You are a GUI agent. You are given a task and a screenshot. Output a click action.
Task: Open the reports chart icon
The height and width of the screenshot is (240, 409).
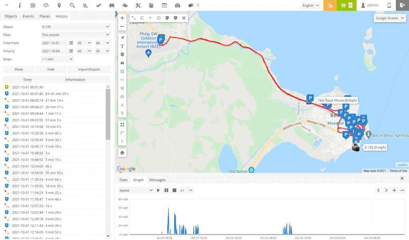click(85, 5)
